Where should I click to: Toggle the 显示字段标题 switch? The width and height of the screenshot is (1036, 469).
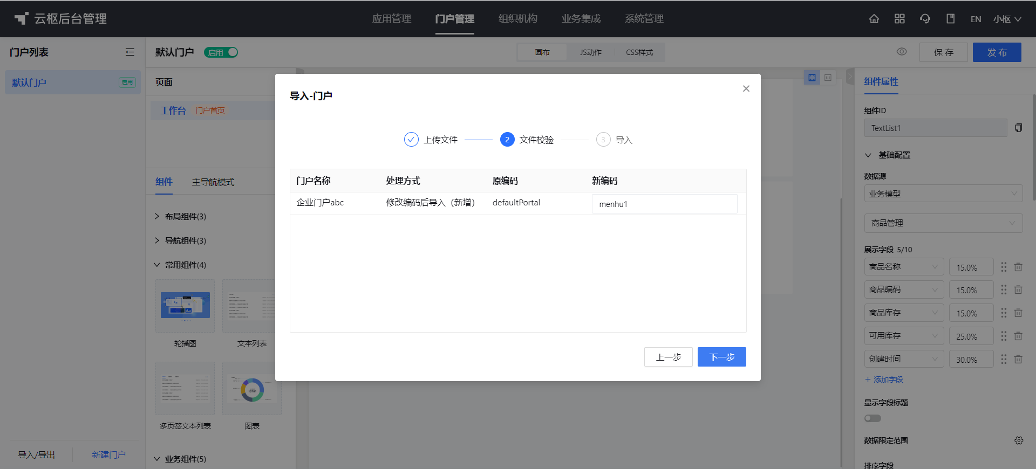pos(873,418)
